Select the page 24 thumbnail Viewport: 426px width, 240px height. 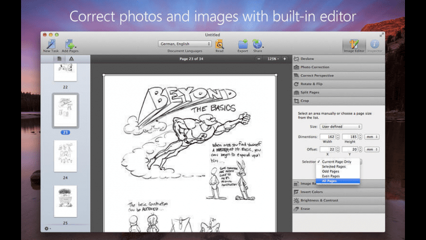[65, 156]
